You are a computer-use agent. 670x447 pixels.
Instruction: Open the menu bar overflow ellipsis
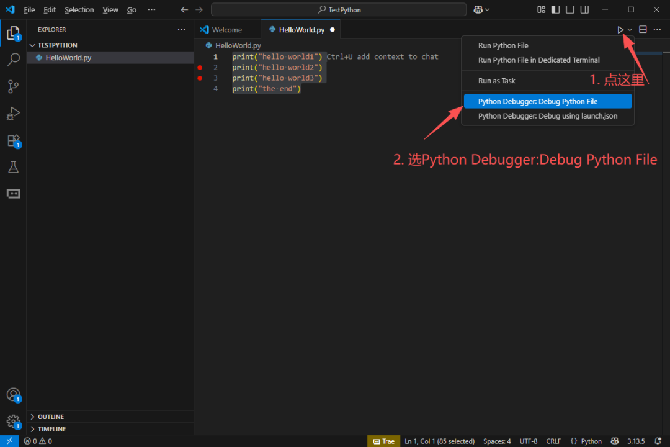point(152,9)
